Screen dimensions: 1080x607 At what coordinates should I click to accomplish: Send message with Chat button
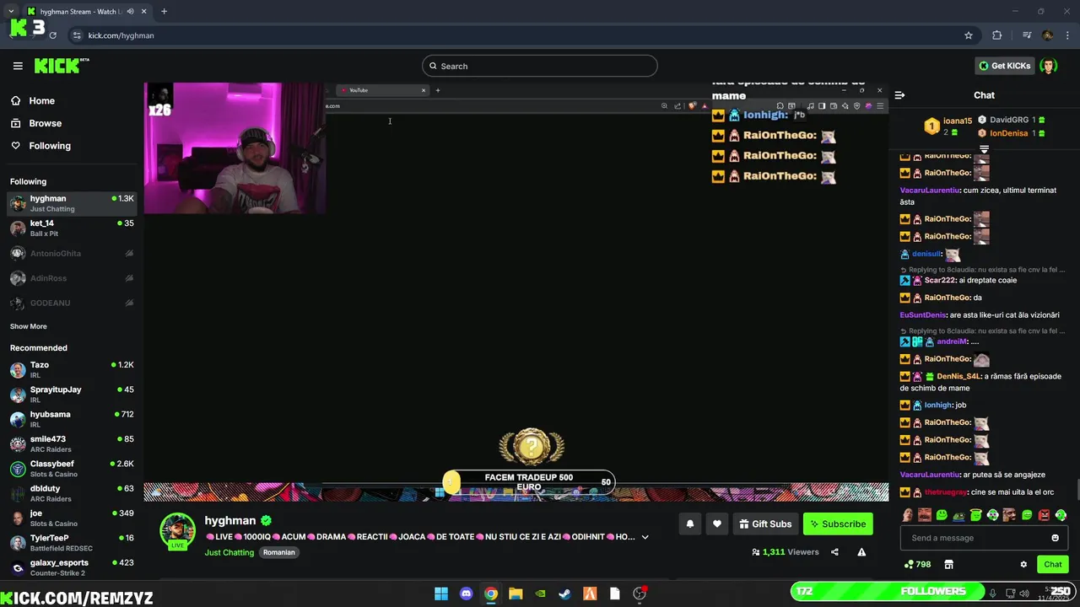pyautogui.click(x=1053, y=565)
